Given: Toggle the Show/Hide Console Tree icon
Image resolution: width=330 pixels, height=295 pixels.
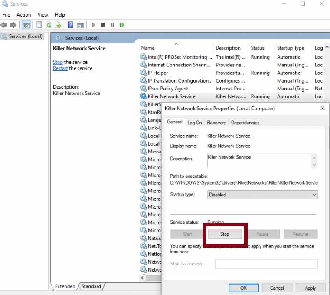Looking at the screenshot, I should point(26,25).
